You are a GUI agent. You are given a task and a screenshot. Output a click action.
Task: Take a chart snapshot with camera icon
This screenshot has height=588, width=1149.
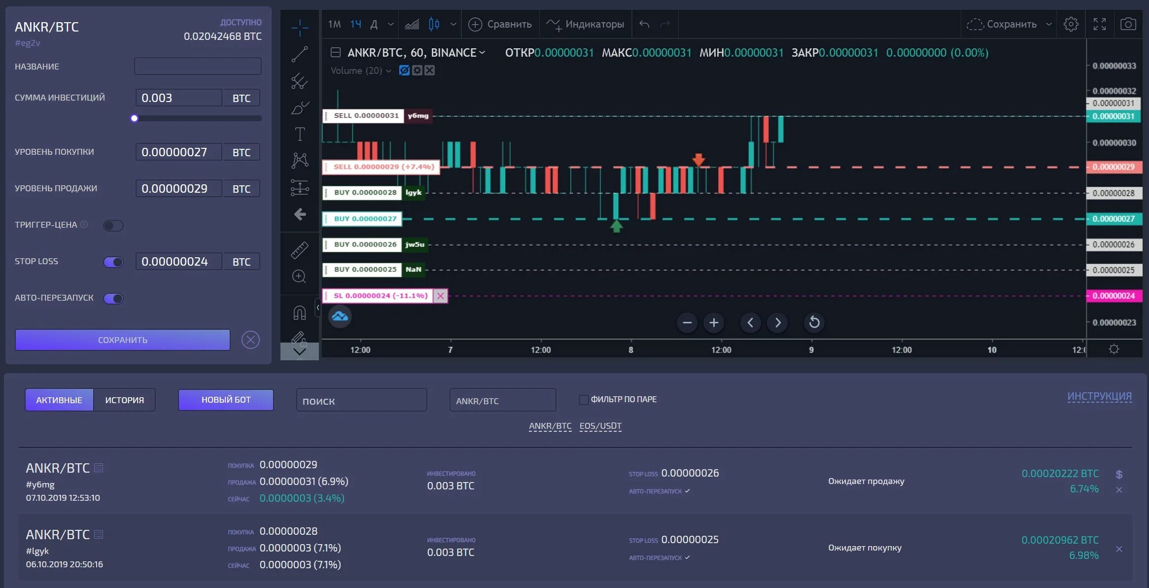(1128, 24)
